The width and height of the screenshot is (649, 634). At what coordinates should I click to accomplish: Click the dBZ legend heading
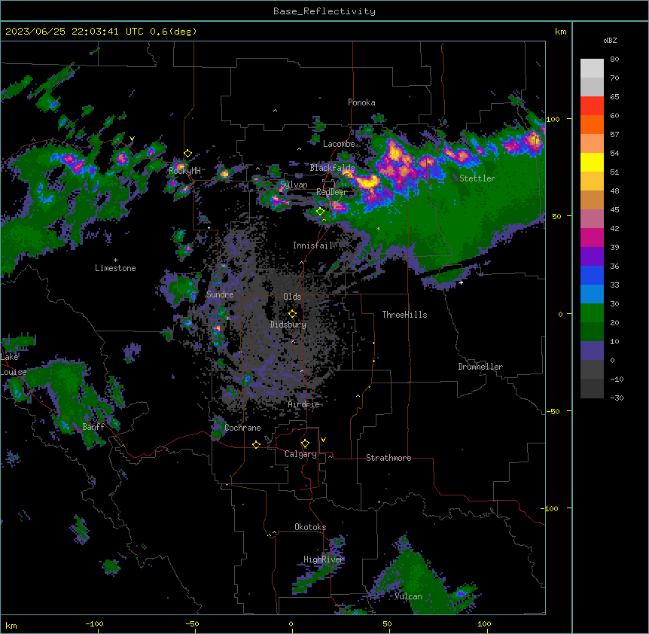pos(610,41)
